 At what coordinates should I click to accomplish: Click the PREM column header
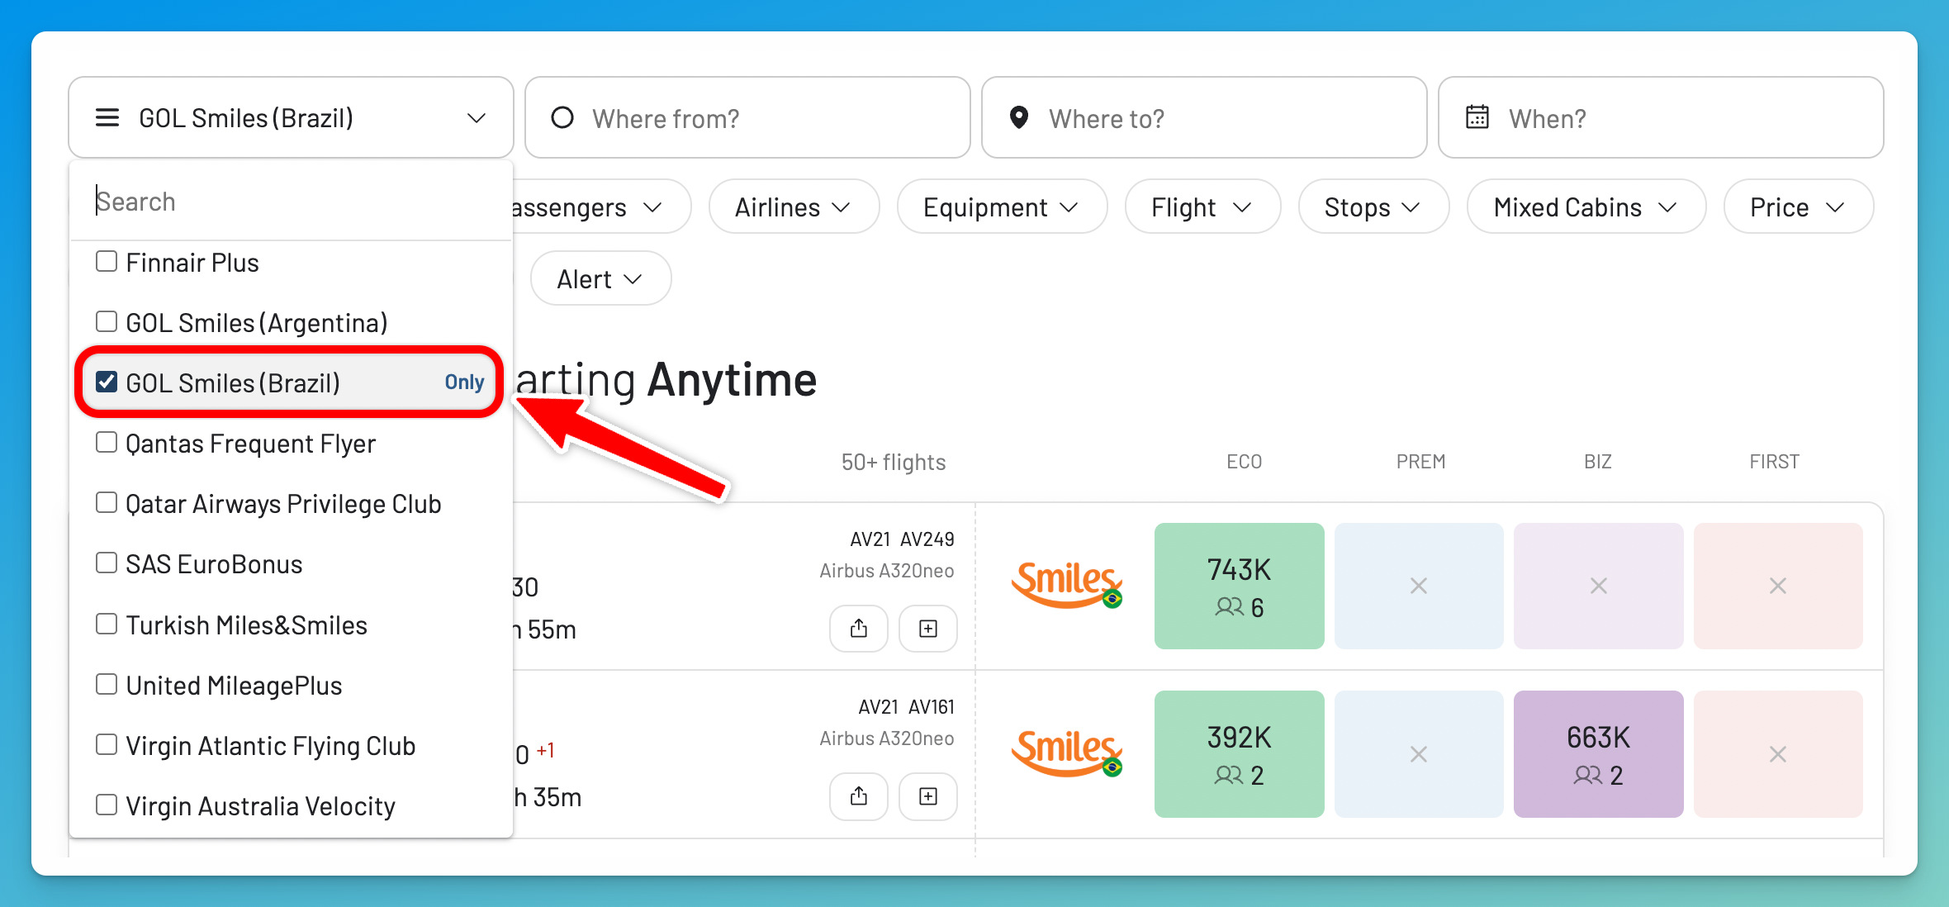click(1420, 462)
